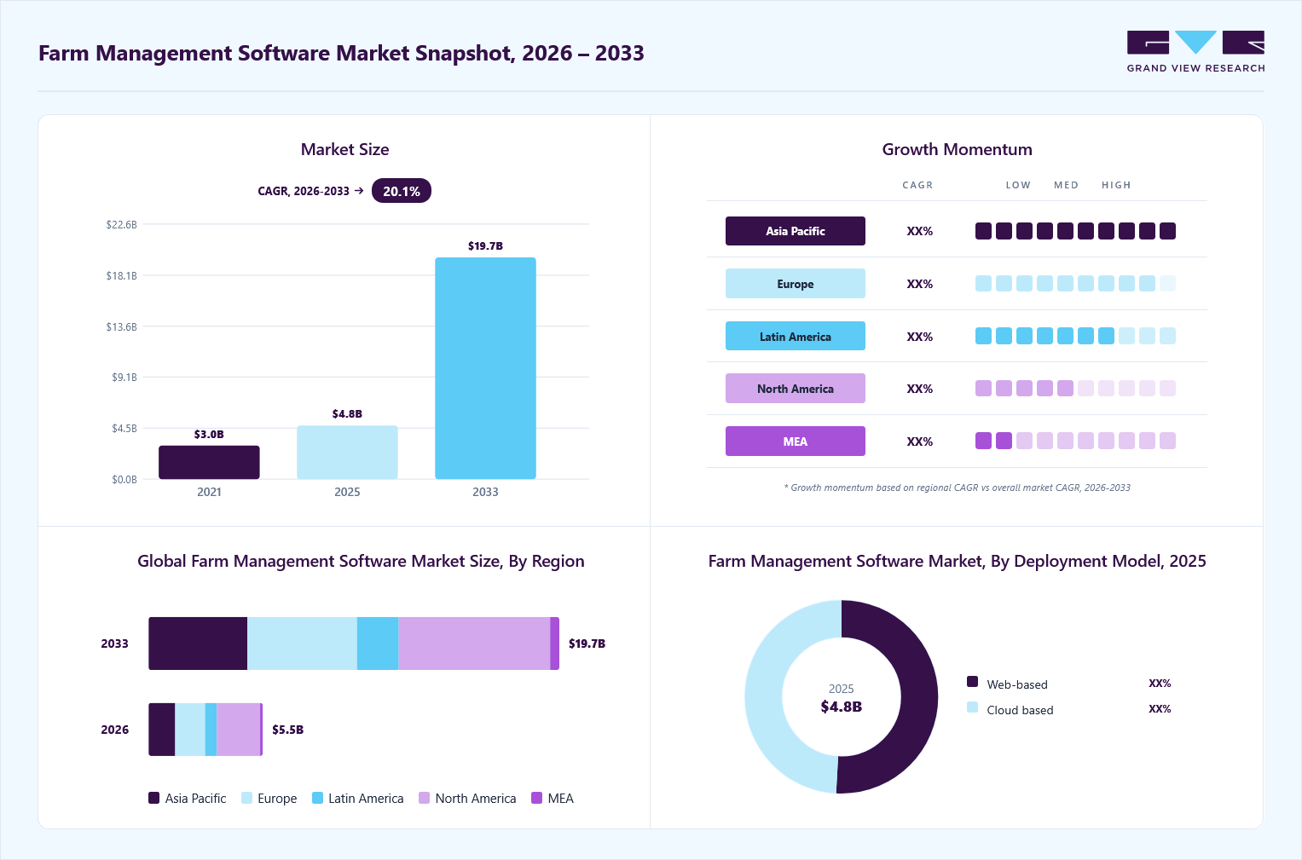Viewport: 1302px width, 860px height.
Task: Select the Asia Pacific segment of the 2026 bar
Action: (162, 730)
